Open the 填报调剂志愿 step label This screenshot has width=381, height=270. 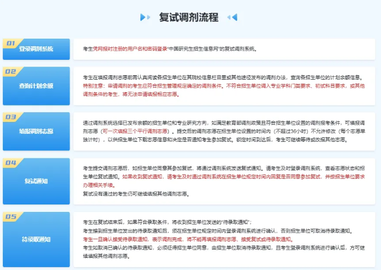pyautogui.click(x=35, y=132)
